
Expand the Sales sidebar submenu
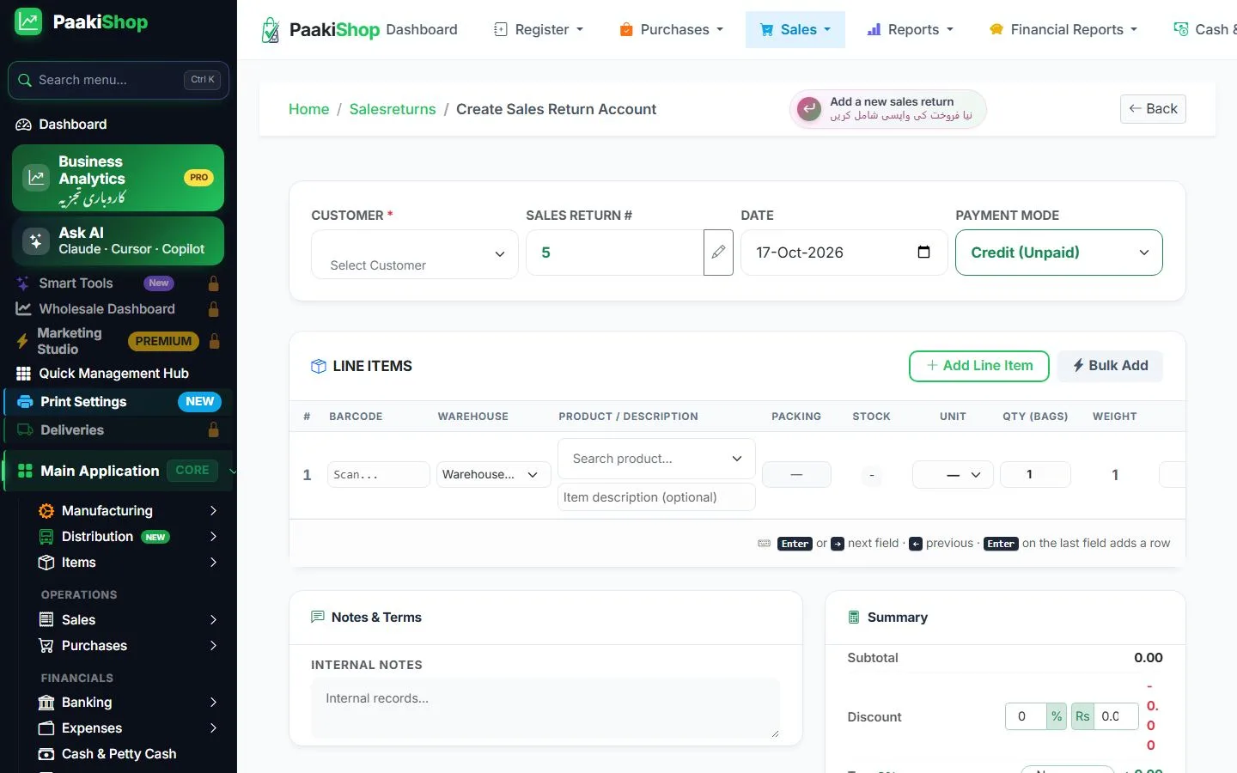pyautogui.click(x=213, y=620)
